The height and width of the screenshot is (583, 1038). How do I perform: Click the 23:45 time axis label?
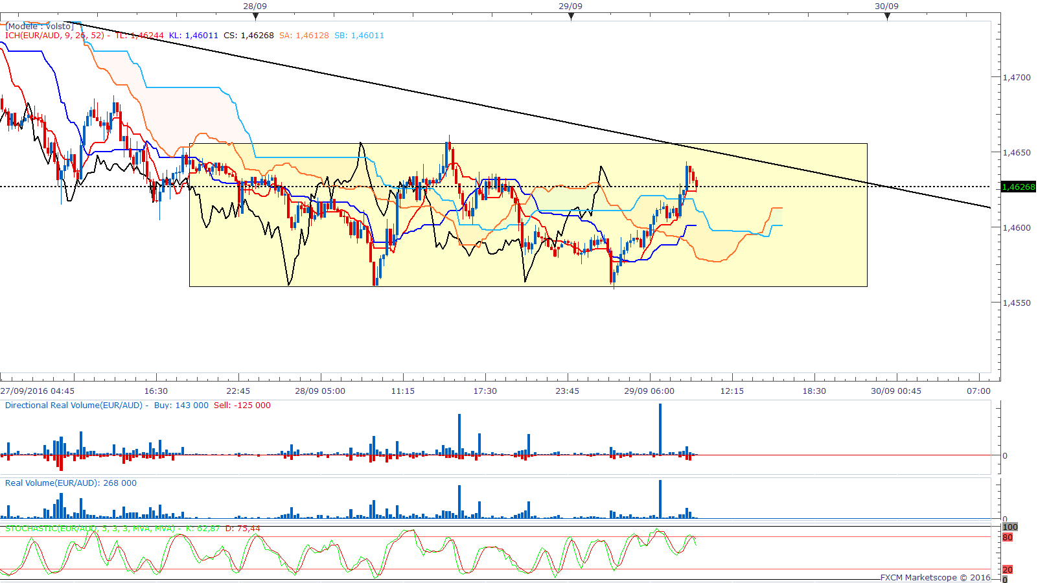(568, 391)
